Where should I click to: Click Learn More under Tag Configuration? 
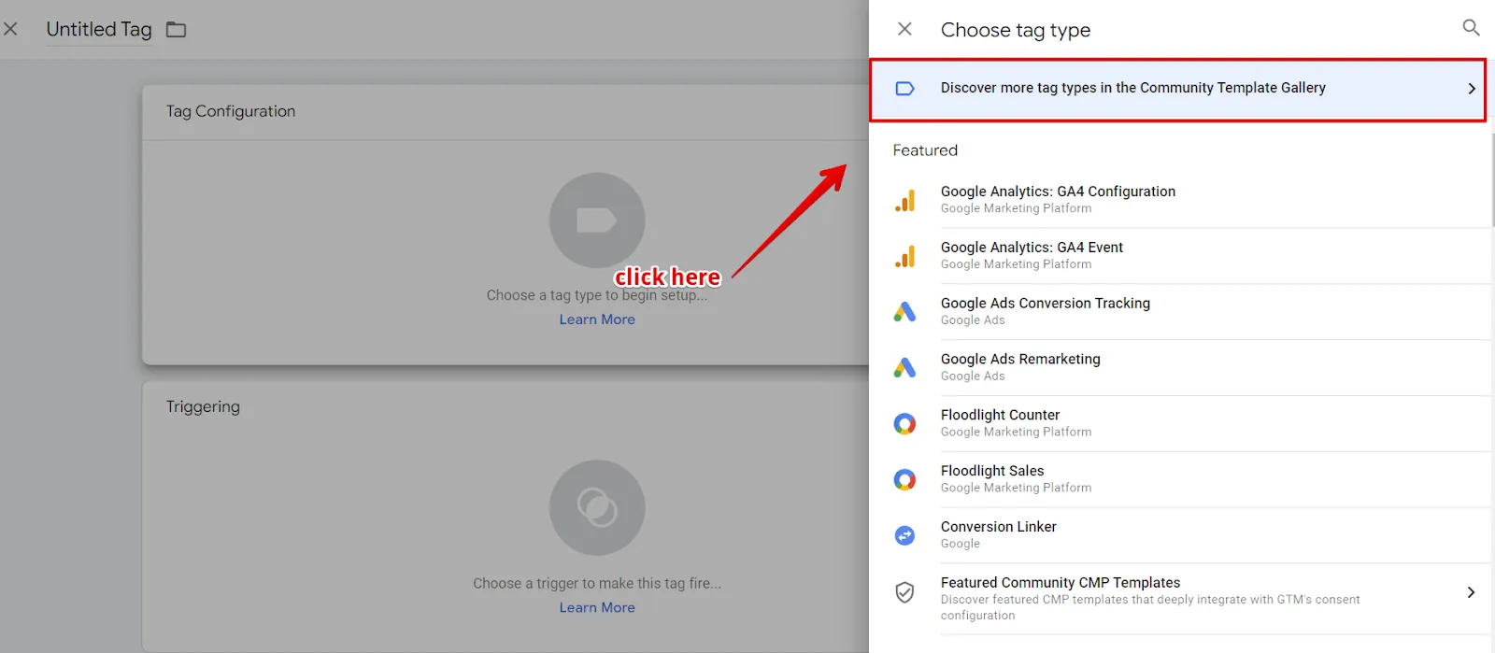point(597,319)
